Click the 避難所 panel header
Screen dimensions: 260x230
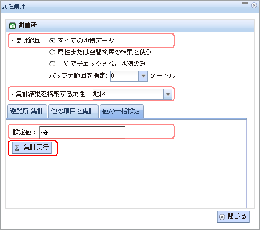(130, 26)
